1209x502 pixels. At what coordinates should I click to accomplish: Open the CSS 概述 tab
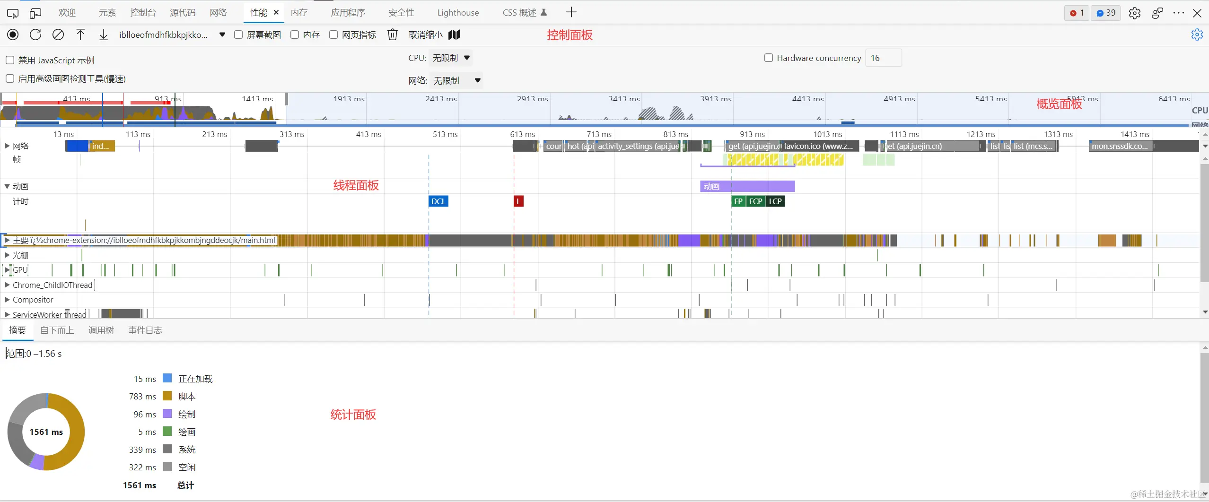tap(525, 13)
